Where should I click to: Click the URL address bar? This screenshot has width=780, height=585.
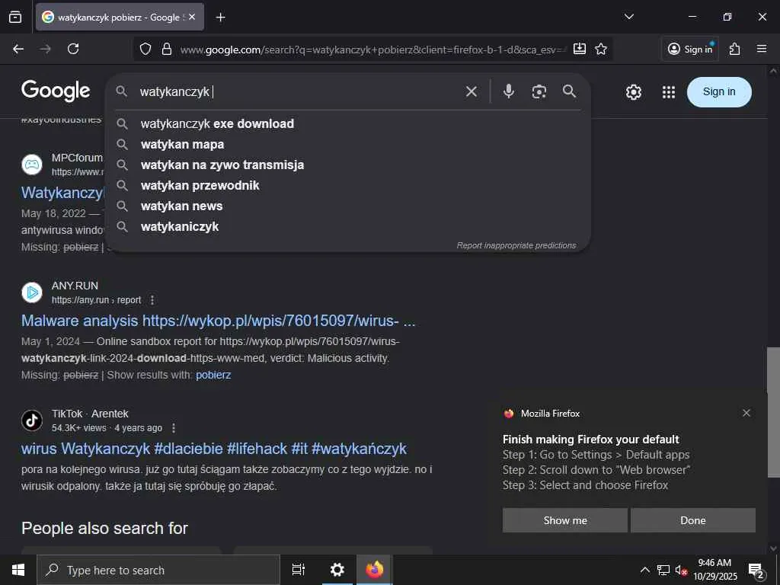click(x=372, y=50)
